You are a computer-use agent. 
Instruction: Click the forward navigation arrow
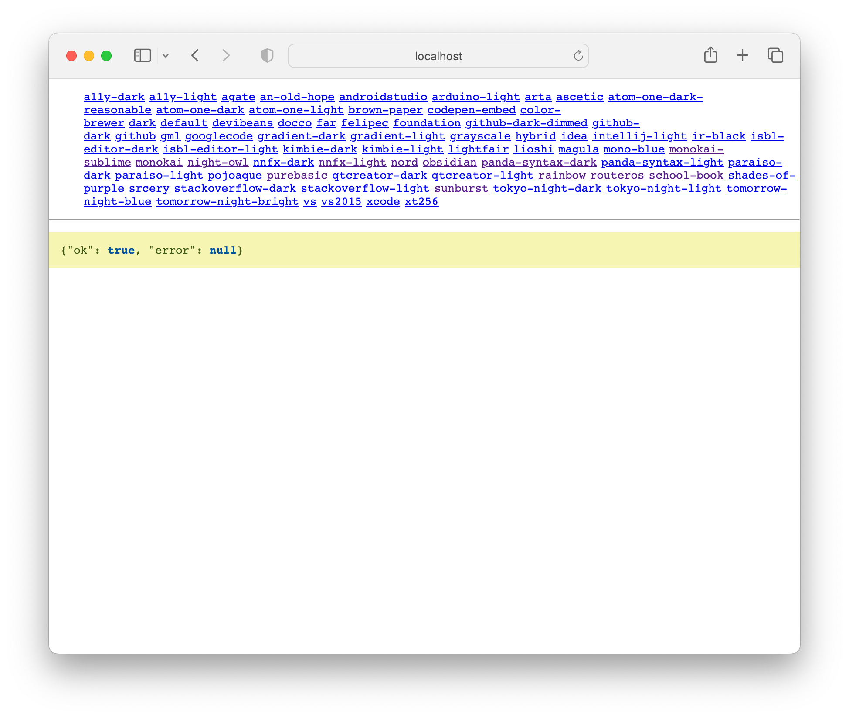(225, 56)
